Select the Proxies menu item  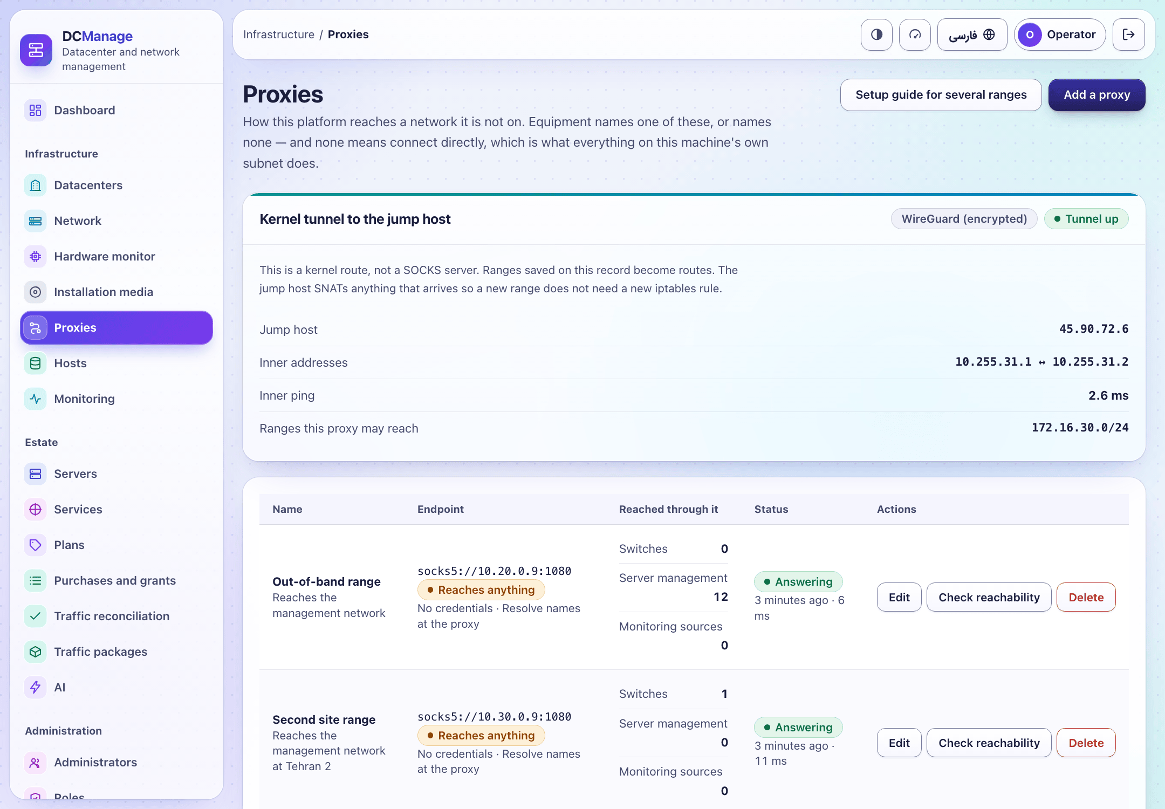[116, 328]
